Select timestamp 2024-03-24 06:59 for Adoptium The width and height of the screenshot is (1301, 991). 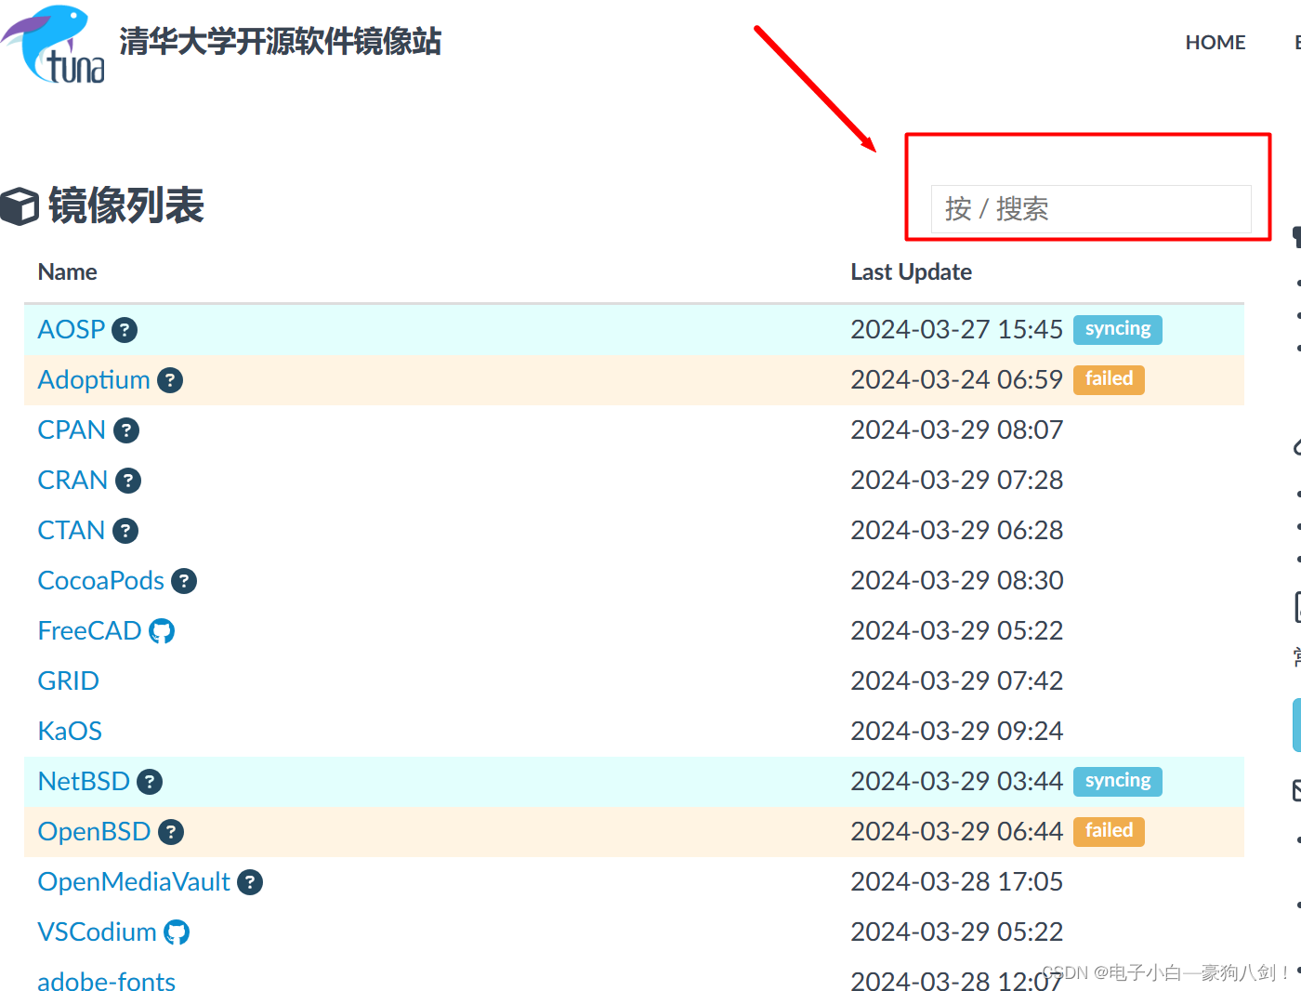(956, 379)
